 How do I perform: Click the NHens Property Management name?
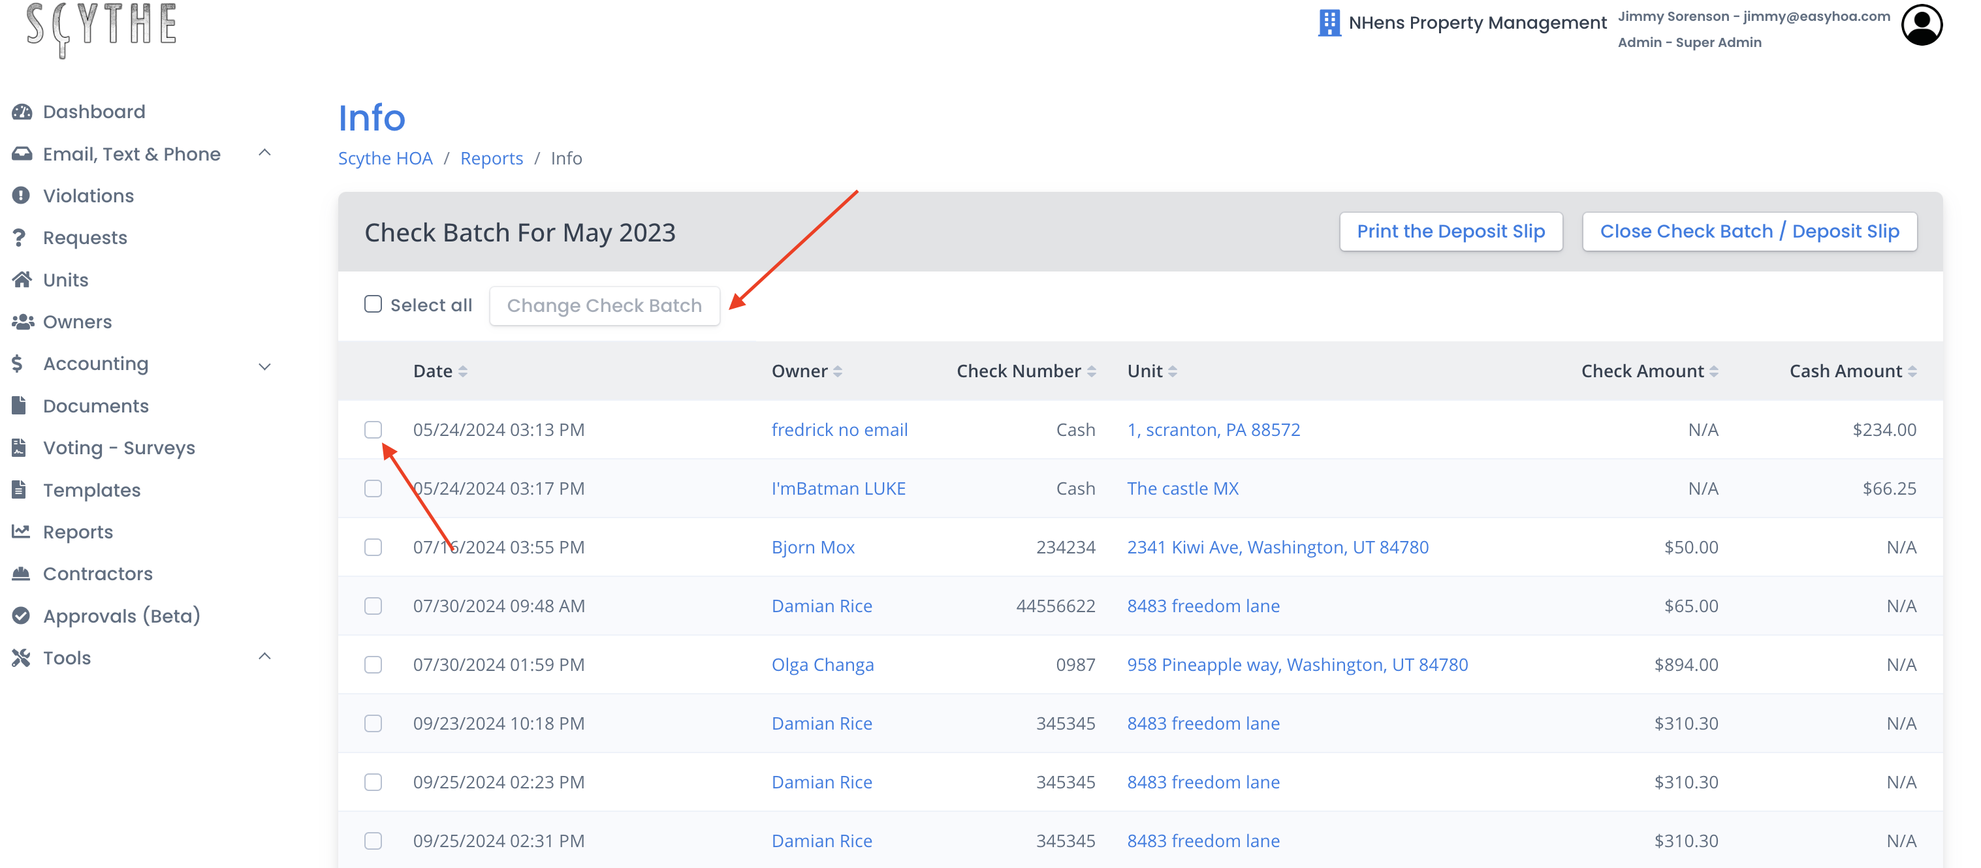click(1478, 23)
